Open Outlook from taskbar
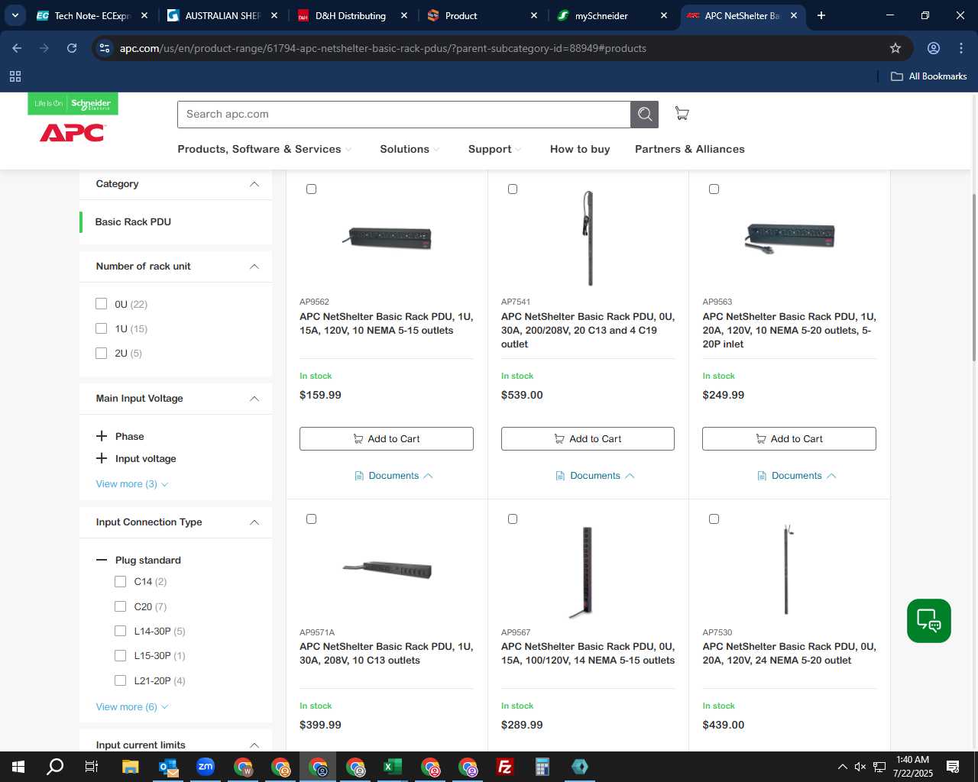This screenshot has width=978, height=782. [168, 767]
